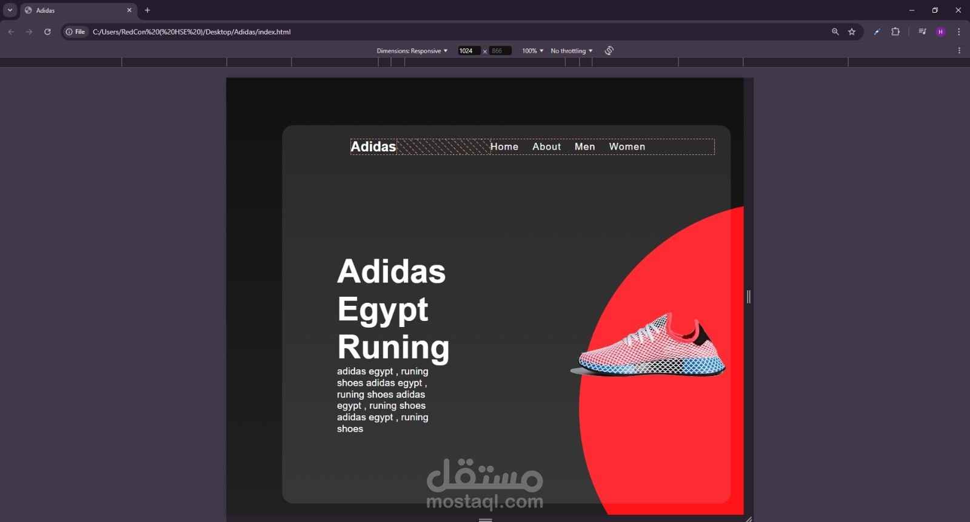Select the Adidas tab
This screenshot has height=522, width=970.
tap(78, 10)
